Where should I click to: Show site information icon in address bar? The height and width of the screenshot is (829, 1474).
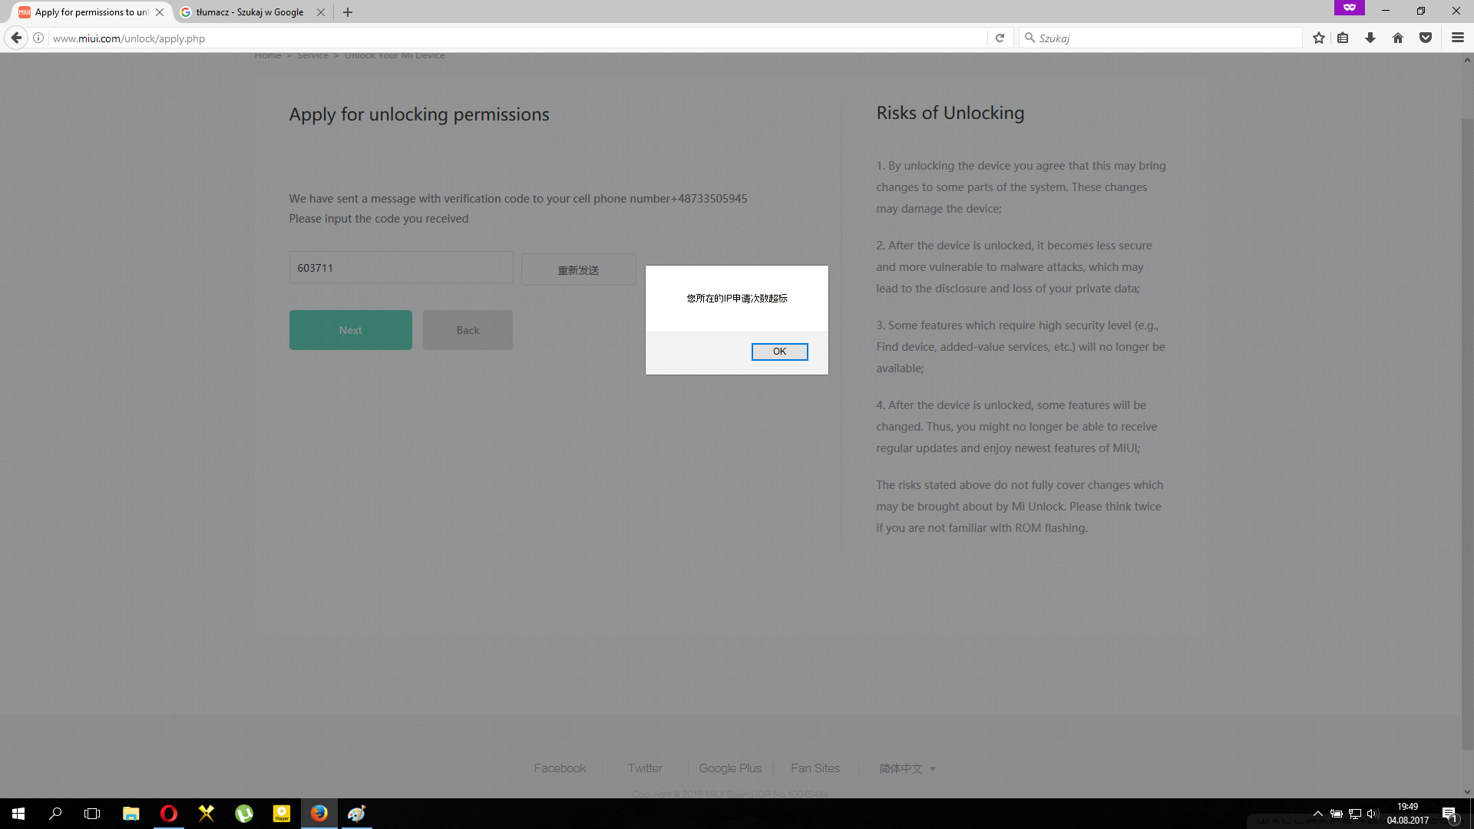pos(38,38)
